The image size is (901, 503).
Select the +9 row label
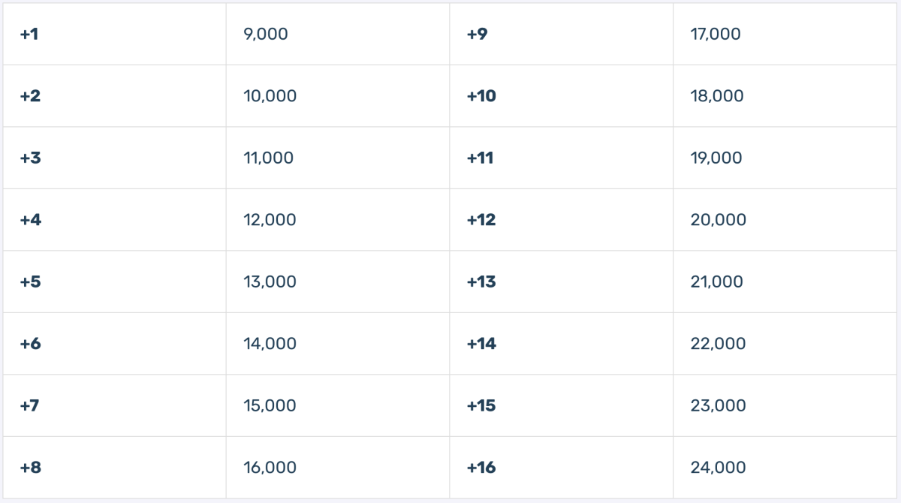(562, 34)
